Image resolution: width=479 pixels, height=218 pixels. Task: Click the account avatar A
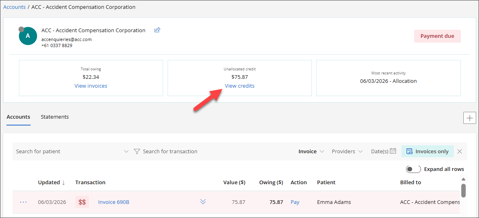click(x=28, y=36)
